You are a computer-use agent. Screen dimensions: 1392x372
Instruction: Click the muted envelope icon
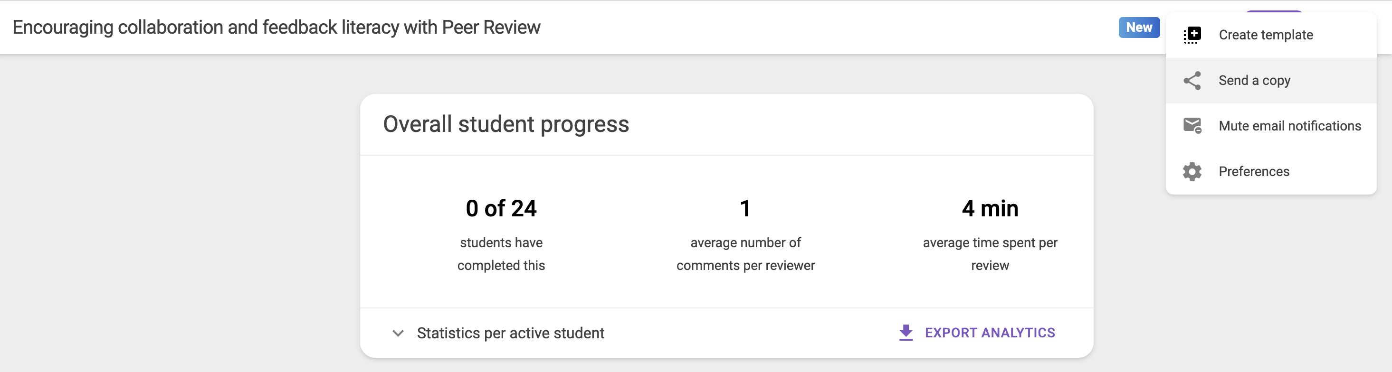click(x=1192, y=126)
